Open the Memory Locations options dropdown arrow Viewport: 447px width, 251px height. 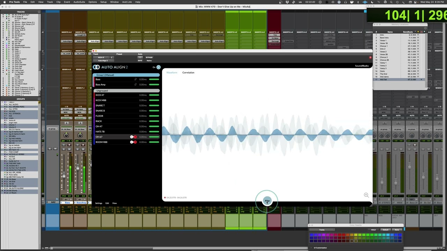(425, 28)
